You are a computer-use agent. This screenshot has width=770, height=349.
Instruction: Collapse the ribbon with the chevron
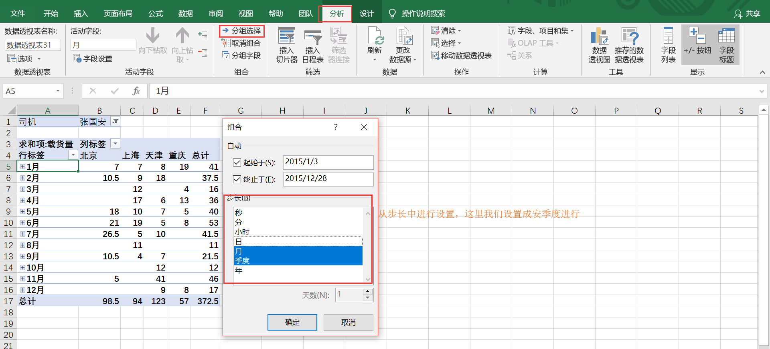click(762, 72)
